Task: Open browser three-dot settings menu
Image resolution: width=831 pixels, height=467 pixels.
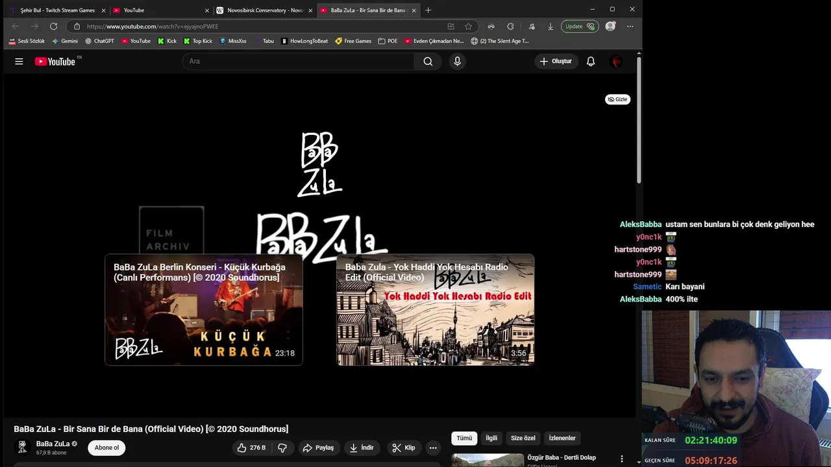Action: (x=630, y=27)
